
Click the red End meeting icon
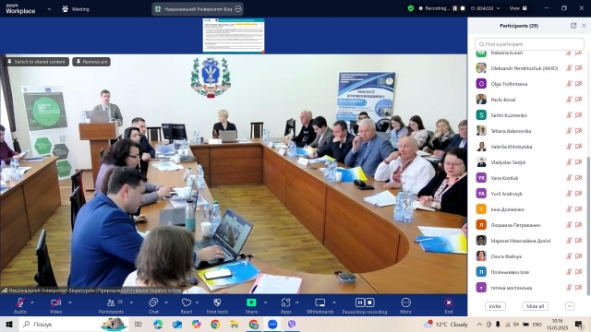tap(449, 302)
